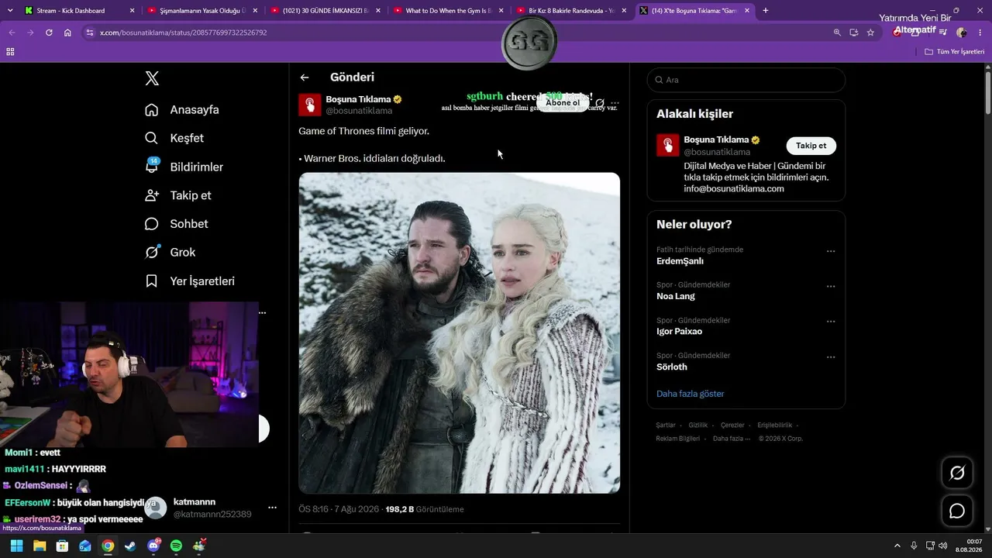The image size is (992, 558).
Task: Go to browser home page
Action: click(x=67, y=33)
